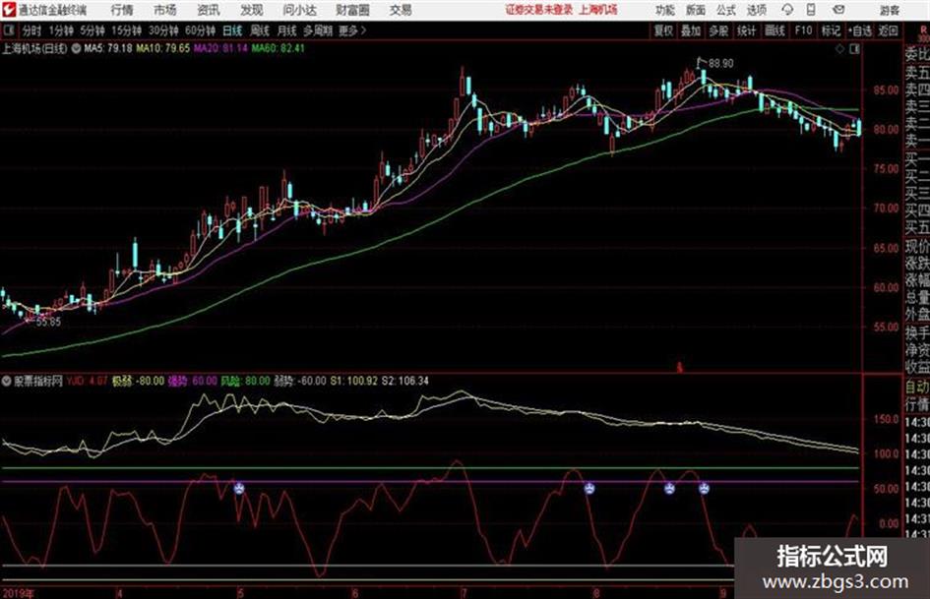
Task: Open the 公式 menu
Action: (x=726, y=10)
